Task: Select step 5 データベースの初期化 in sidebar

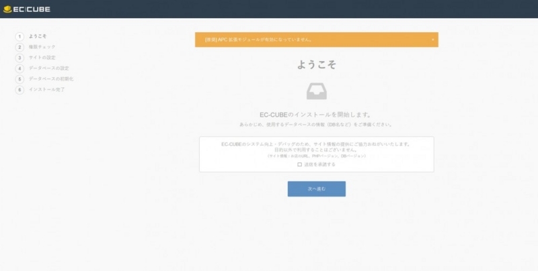Action: [44, 79]
